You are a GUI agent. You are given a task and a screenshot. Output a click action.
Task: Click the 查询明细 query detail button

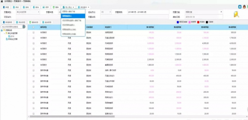47,22
